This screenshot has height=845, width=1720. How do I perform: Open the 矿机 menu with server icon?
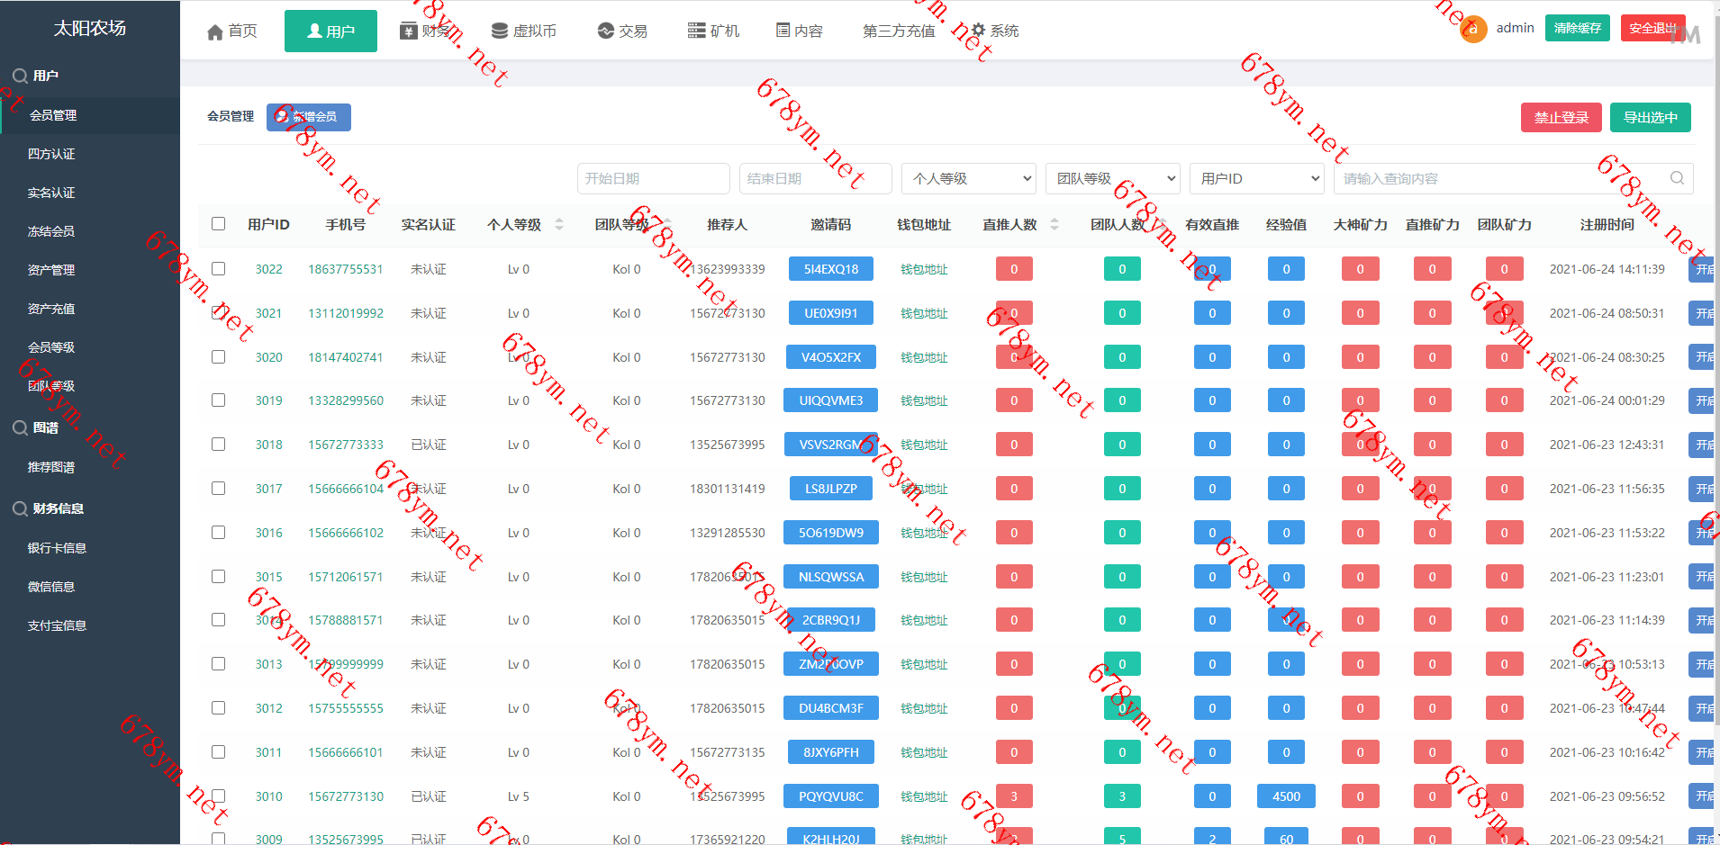[696, 31]
